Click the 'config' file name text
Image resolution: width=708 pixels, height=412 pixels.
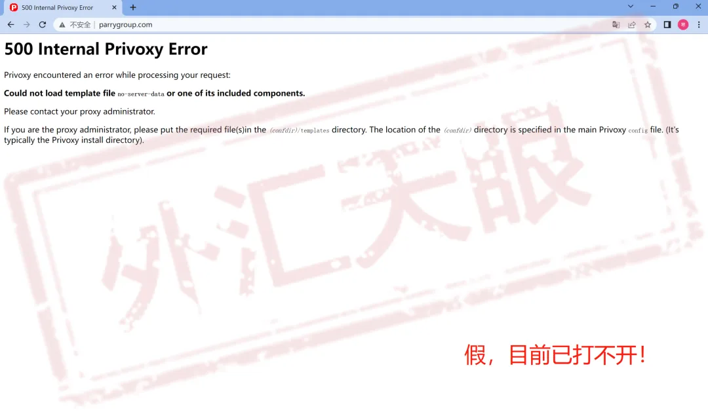[x=638, y=130]
